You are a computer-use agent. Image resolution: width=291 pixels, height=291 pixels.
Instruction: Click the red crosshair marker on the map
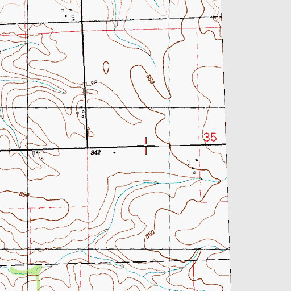(x=145, y=145)
